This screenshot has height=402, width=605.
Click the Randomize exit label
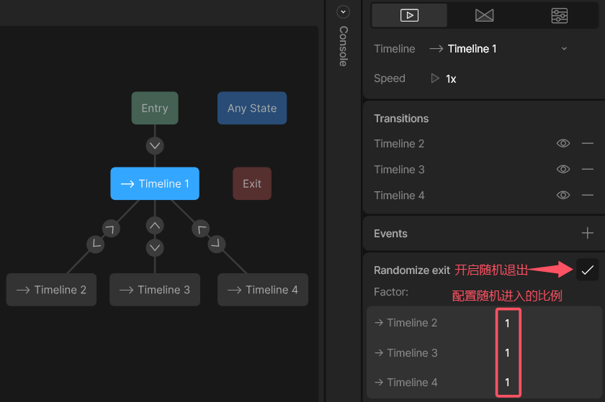coord(412,270)
